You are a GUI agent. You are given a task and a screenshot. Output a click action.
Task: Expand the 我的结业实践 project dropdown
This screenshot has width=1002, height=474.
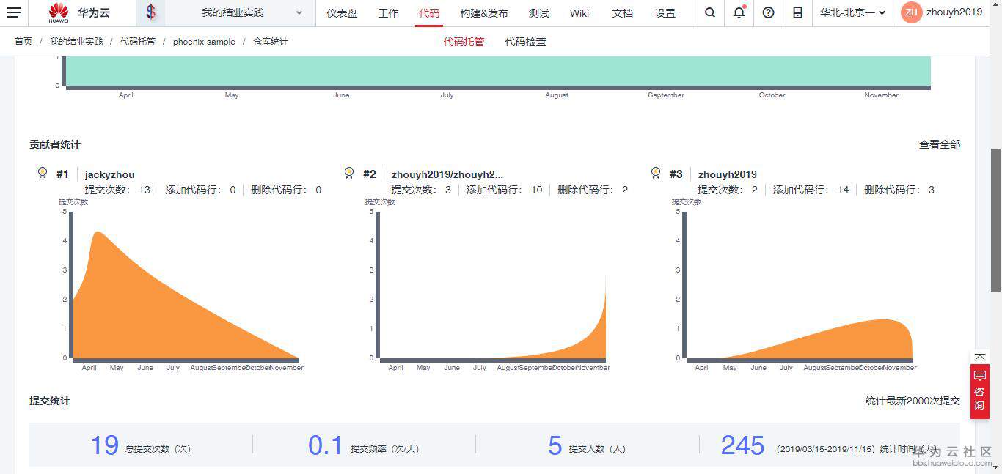click(x=242, y=12)
